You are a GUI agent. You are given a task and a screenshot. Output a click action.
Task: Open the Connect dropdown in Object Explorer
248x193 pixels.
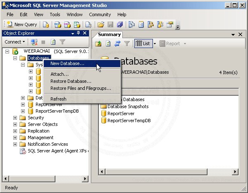coord(15,42)
